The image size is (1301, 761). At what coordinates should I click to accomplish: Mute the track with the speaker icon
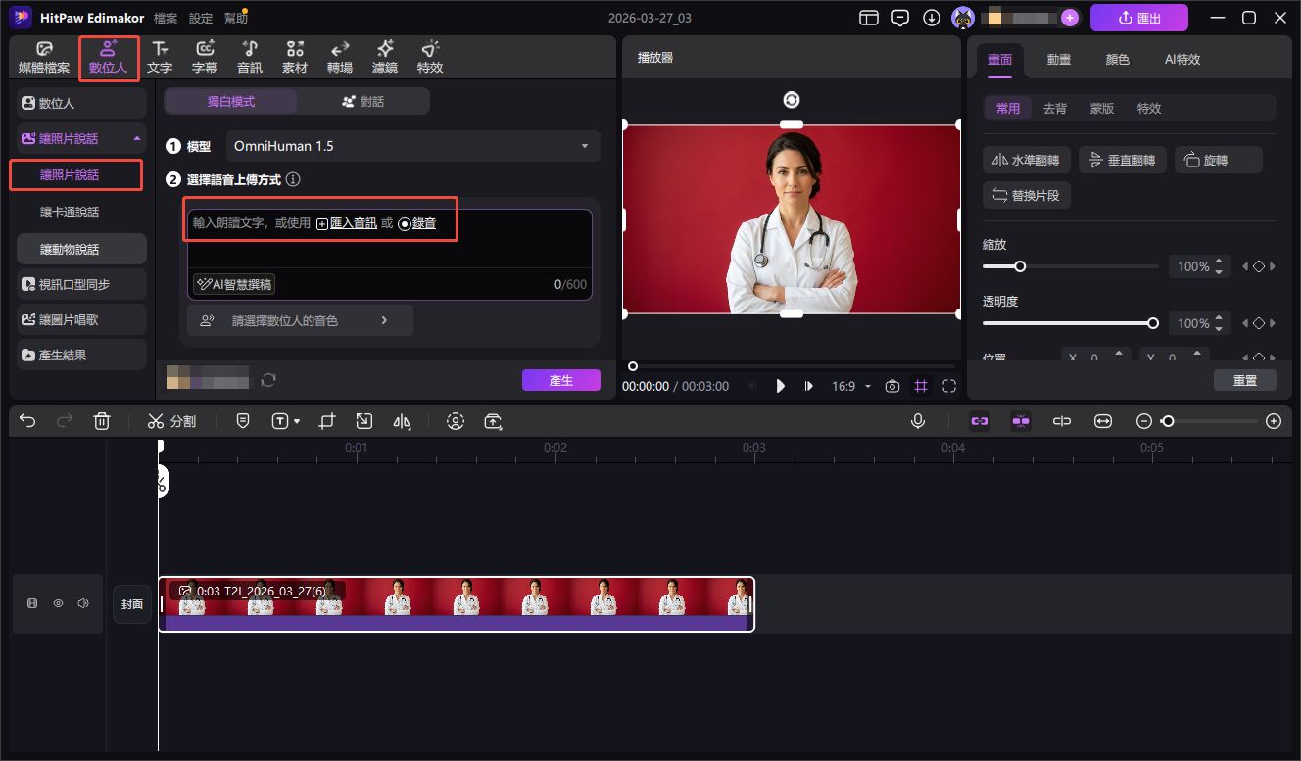tap(83, 603)
